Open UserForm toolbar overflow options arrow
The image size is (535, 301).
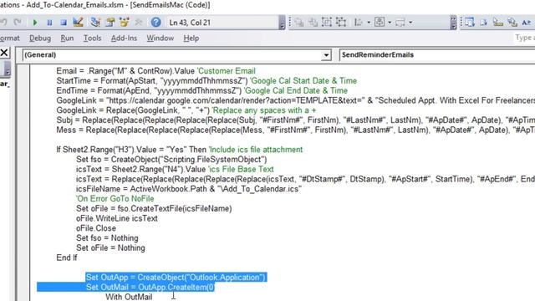(x=453, y=23)
